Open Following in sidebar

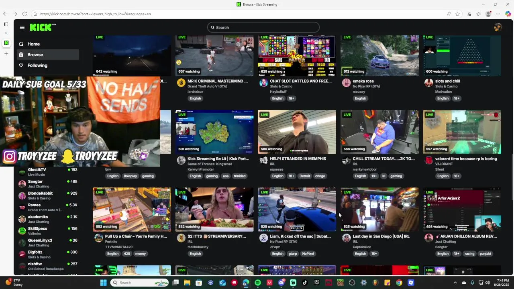point(48,65)
